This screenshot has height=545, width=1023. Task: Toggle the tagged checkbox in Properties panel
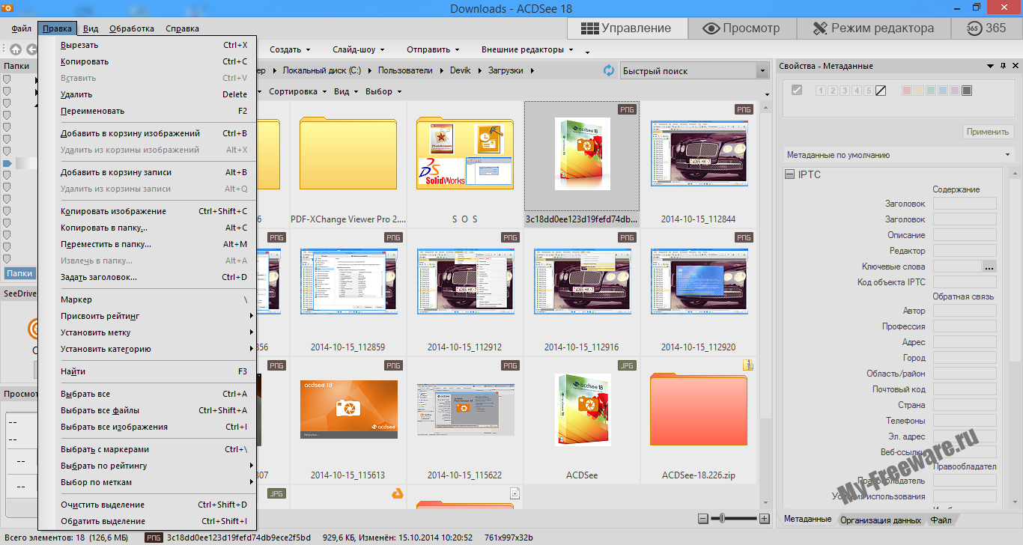coord(797,91)
